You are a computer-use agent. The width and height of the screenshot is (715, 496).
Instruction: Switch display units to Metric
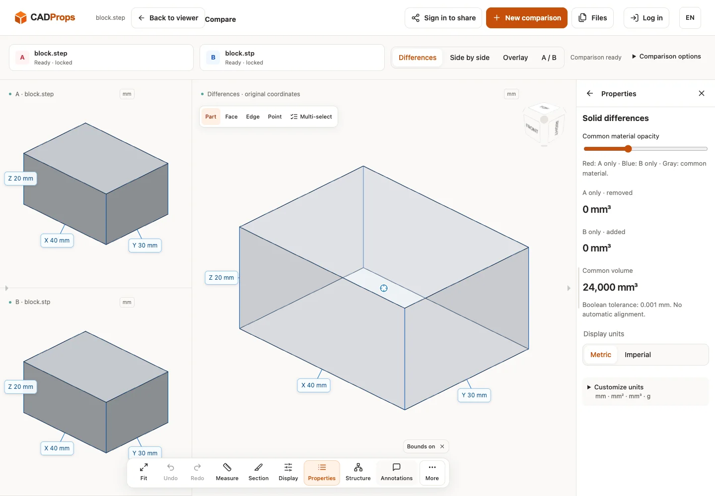tap(601, 355)
